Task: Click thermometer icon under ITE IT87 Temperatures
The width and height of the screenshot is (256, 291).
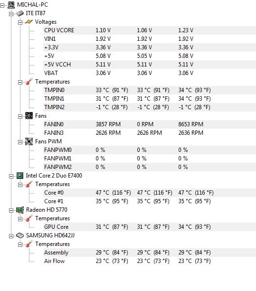Action: coord(29,82)
